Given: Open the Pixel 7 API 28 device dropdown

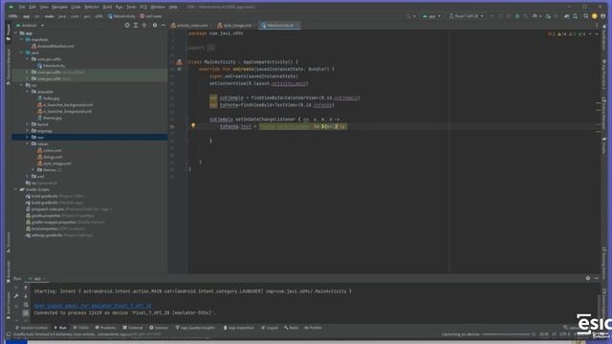Looking at the screenshot, I should click(x=467, y=16).
